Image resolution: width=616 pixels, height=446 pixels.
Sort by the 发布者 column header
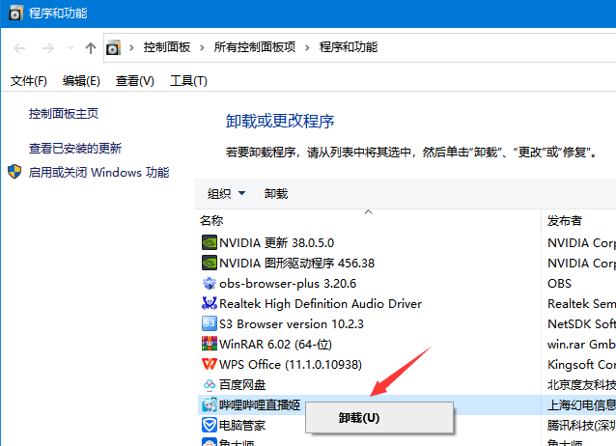[564, 220]
